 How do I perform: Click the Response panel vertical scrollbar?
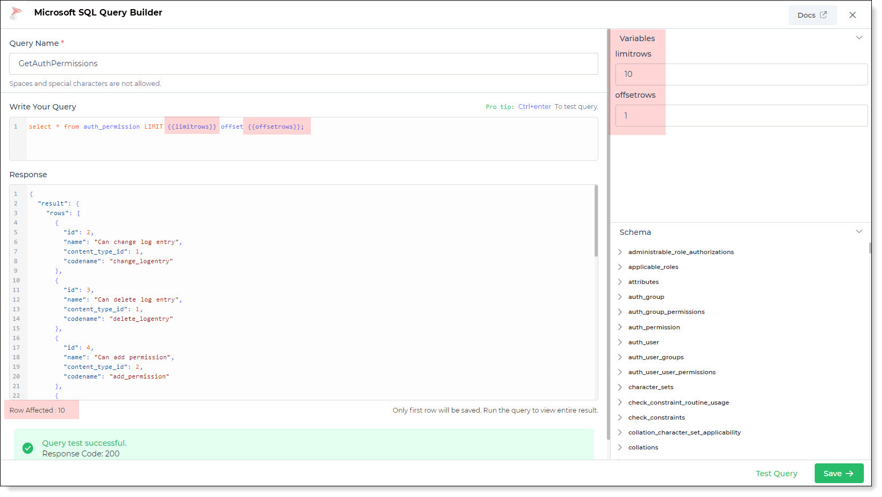[596, 221]
